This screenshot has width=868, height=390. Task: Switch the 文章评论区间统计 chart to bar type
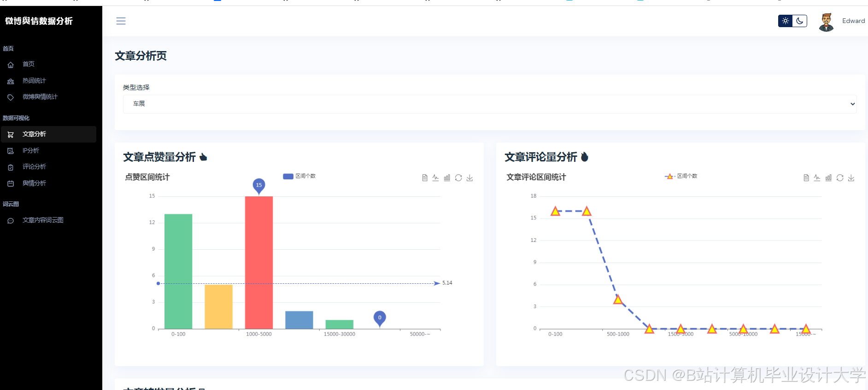coord(828,178)
